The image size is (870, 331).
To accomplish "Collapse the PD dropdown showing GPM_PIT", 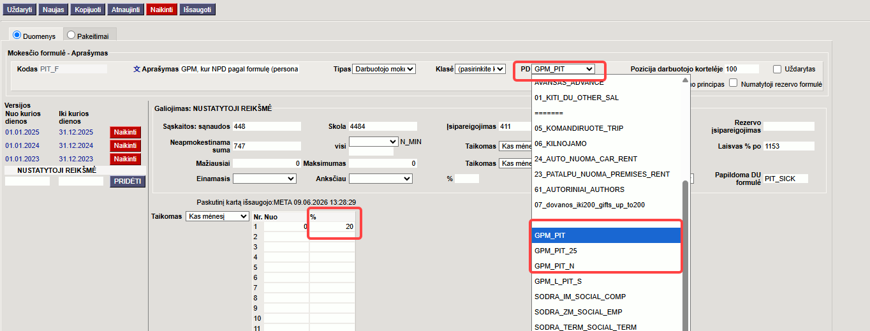I will pyautogui.click(x=564, y=69).
